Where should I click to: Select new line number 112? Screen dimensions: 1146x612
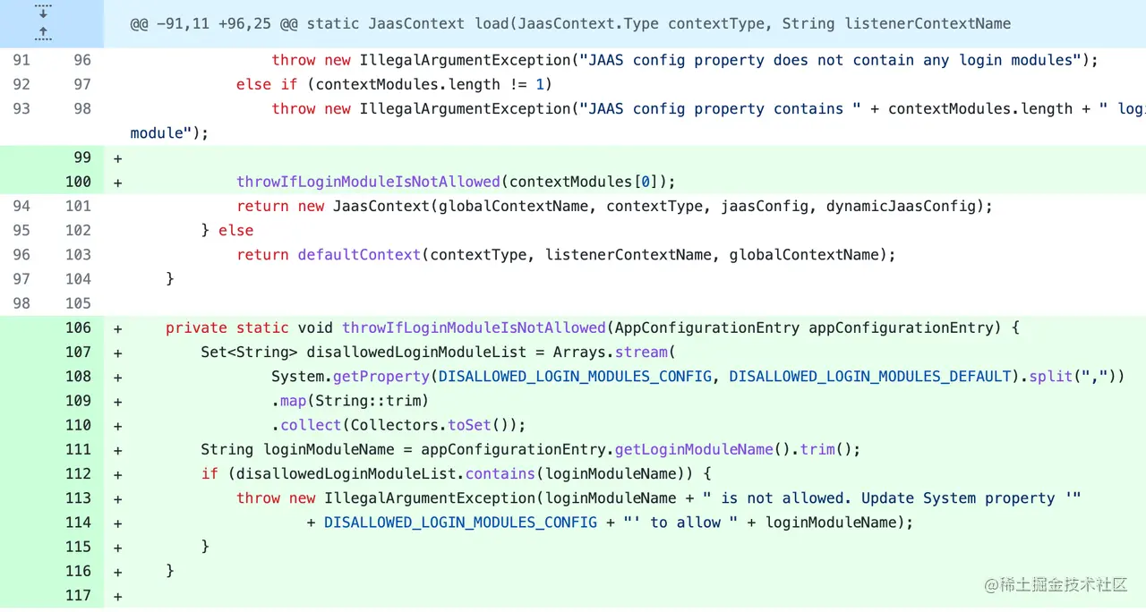pyautogui.click(x=78, y=473)
